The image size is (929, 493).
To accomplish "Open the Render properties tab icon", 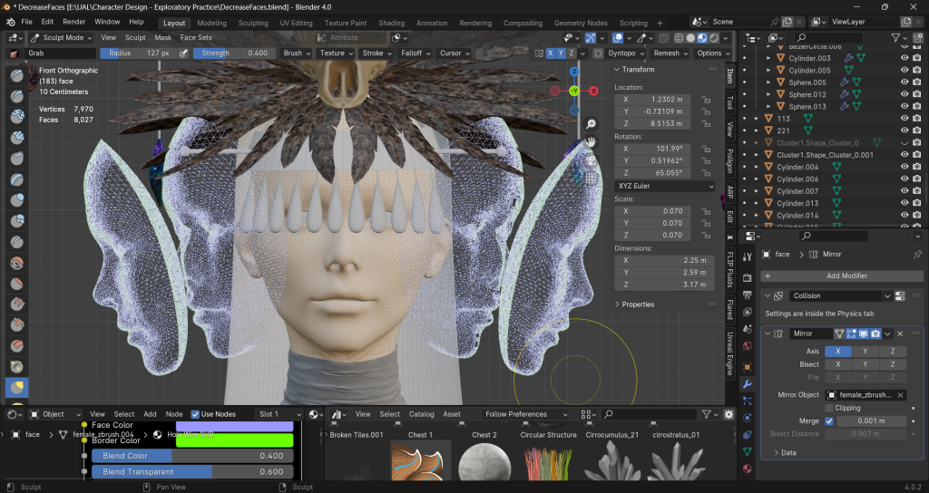I will tap(748, 277).
